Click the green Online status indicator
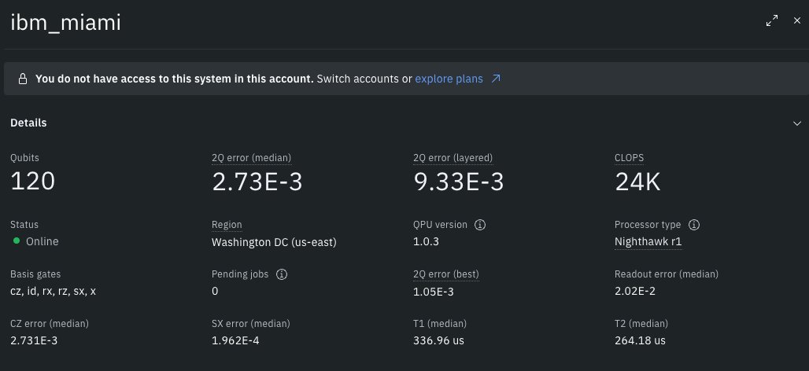Screen dimensions: 809x371 pyautogui.click(x=17, y=241)
